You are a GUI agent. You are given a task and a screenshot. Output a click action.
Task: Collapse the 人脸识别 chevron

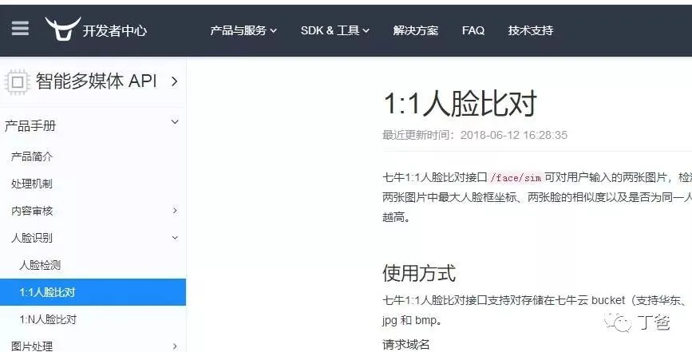click(175, 238)
